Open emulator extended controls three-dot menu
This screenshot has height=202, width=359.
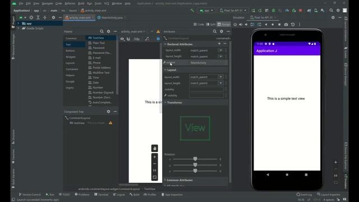pyautogui.click(x=300, y=25)
